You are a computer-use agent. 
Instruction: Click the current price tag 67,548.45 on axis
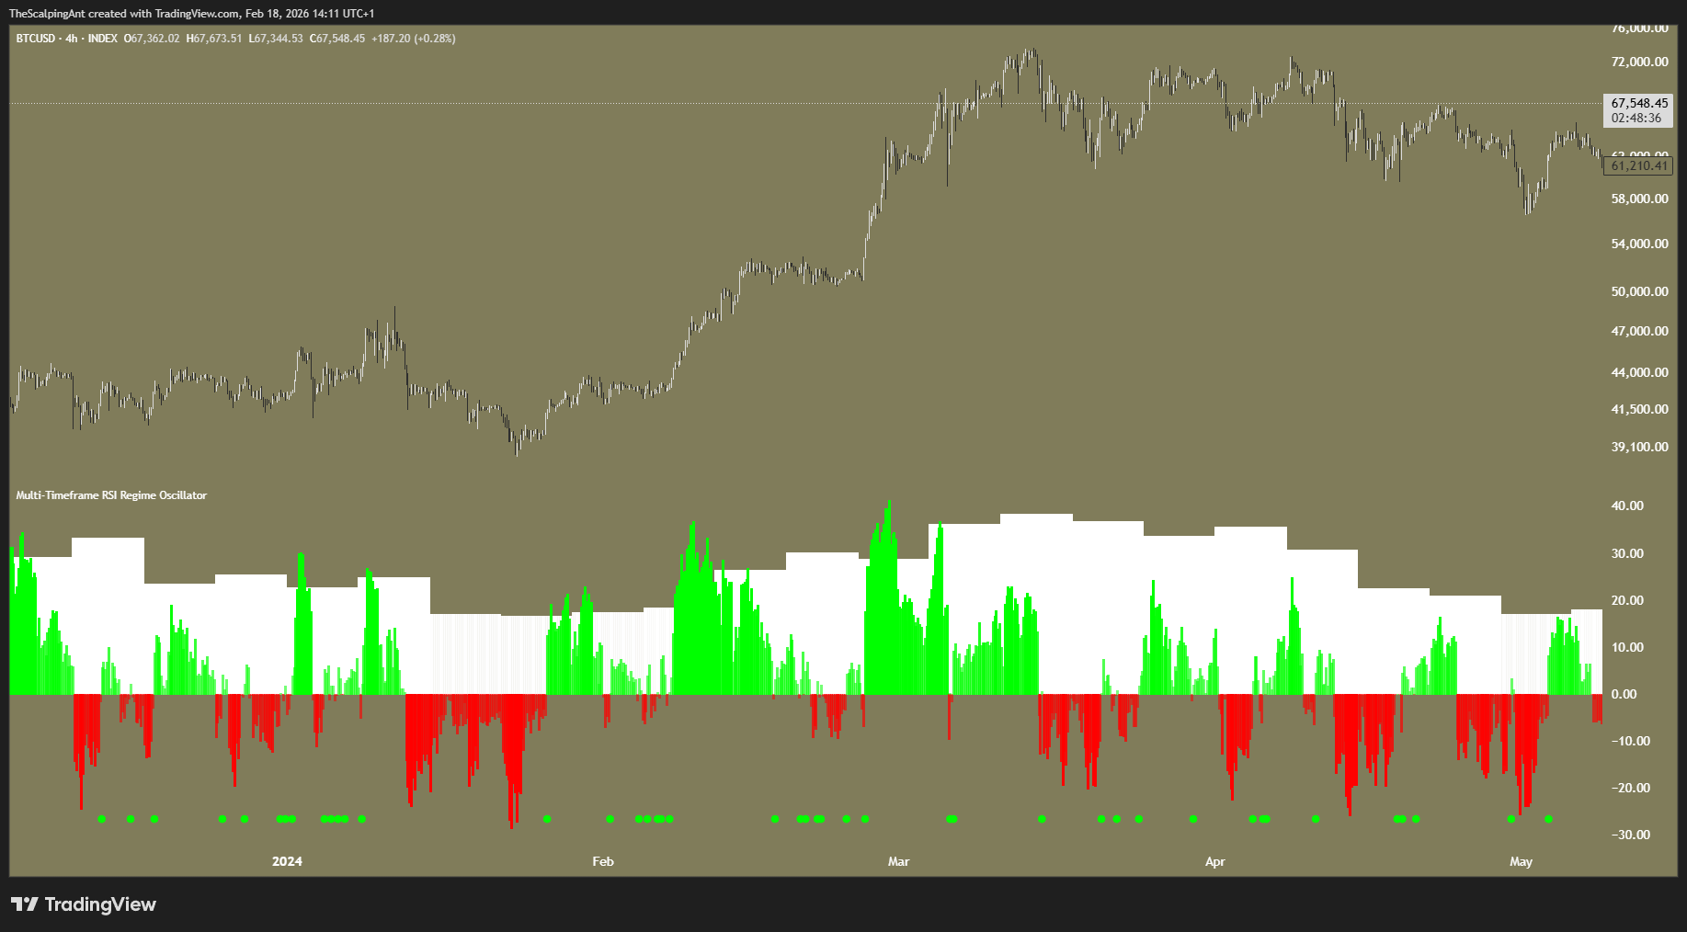(x=1639, y=104)
